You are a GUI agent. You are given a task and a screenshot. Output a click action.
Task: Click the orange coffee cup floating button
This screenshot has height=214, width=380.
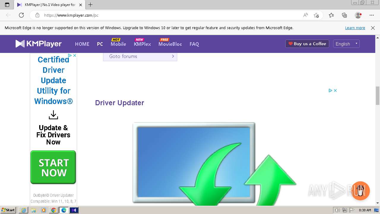tap(361, 191)
